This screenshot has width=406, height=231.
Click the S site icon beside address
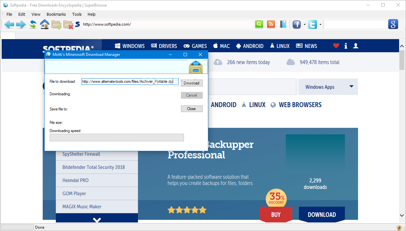[x=78, y=24]
